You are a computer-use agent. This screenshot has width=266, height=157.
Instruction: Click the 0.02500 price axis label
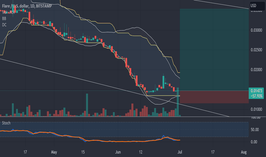256,50
